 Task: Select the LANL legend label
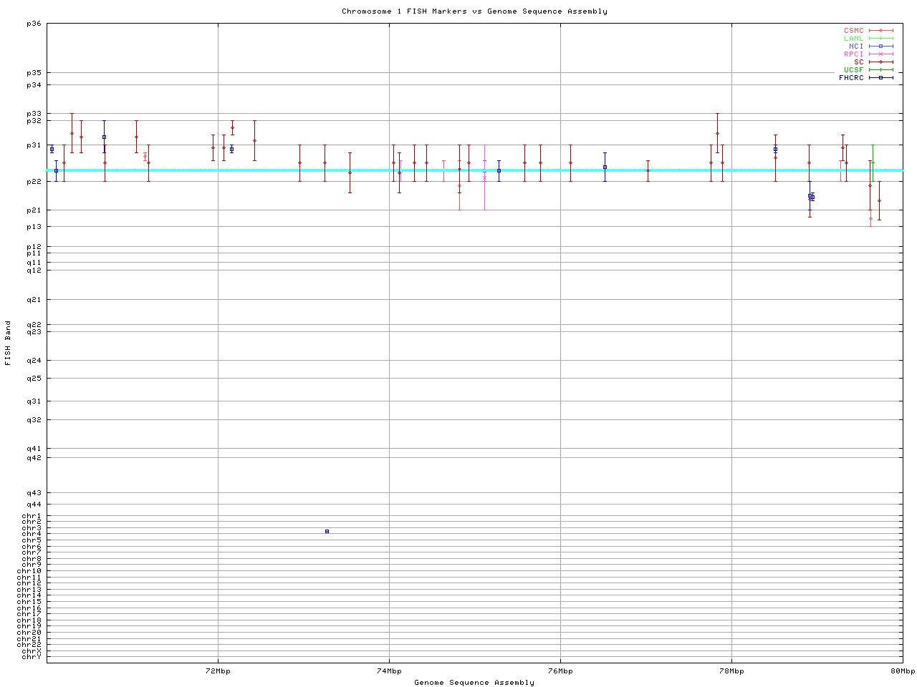[853, 39]
